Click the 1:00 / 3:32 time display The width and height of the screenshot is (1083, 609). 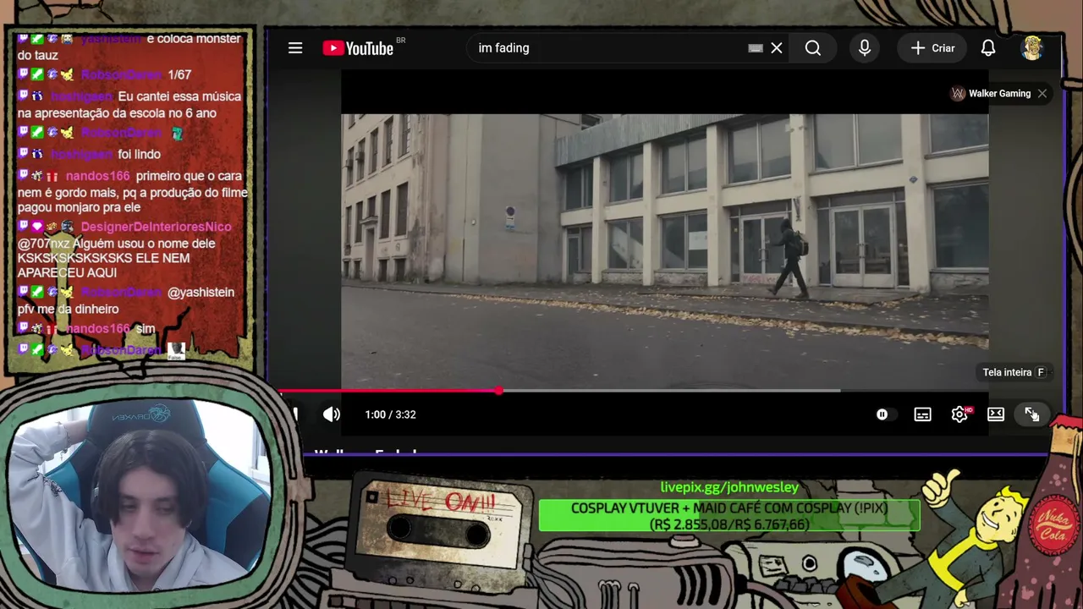(390, 414)
